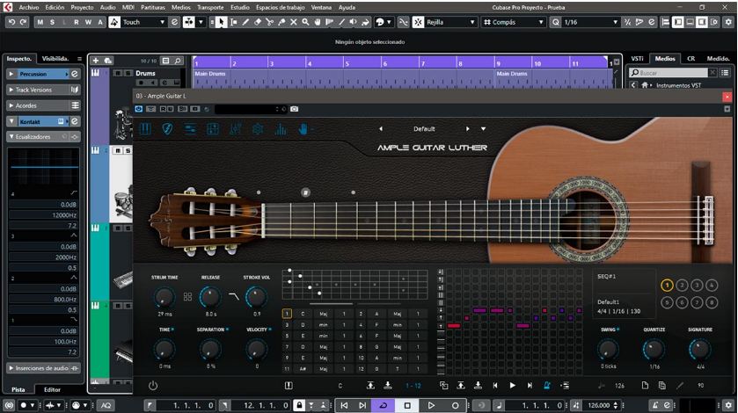The width and height of the screenshot is (738, 413).
Task: Toggle Read automation (R) global button
Action: [77, 22]
